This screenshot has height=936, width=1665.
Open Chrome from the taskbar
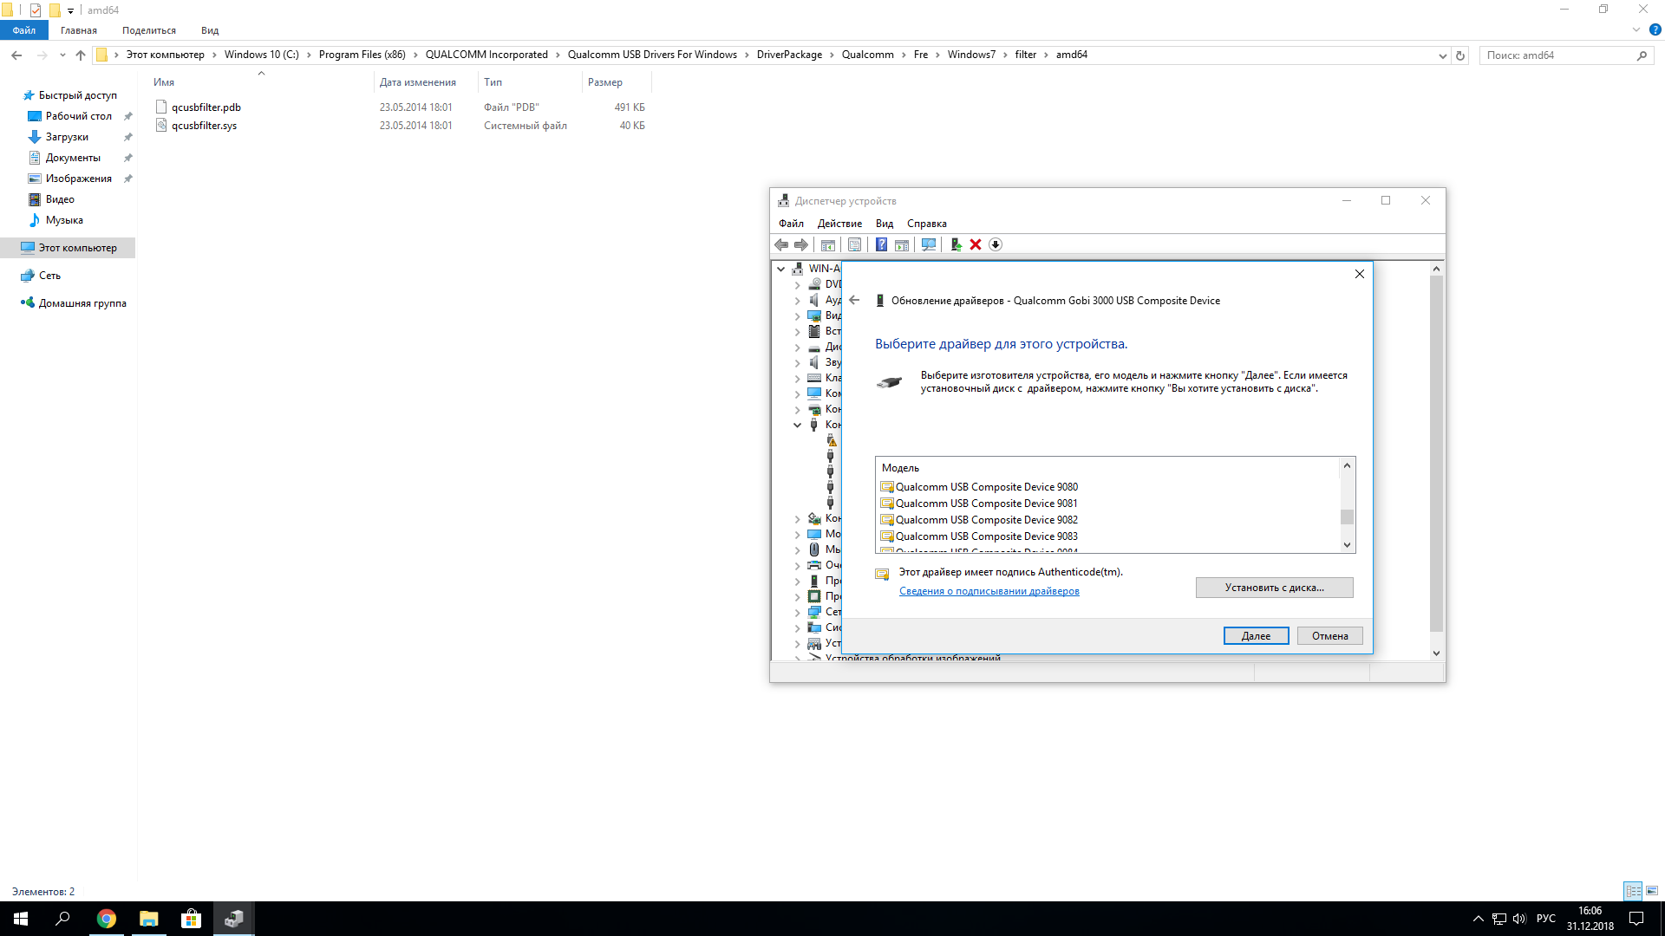(x=107, y=919)
